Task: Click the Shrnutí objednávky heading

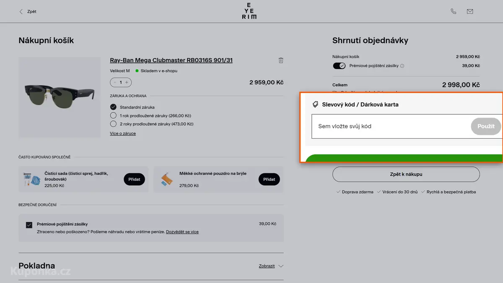Action: click(x=370, y=41)
